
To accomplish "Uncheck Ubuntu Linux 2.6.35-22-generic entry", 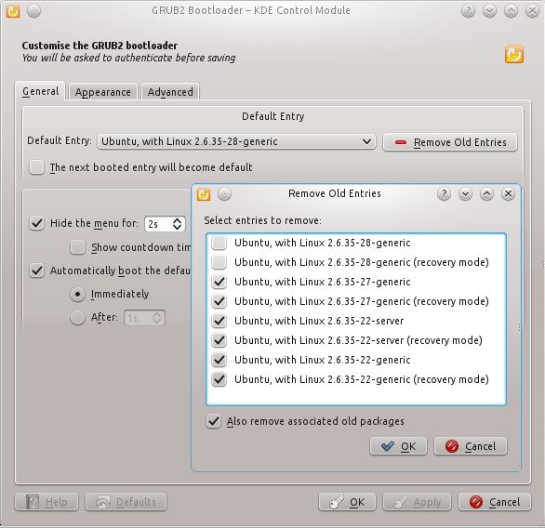I will coord(219,360).
